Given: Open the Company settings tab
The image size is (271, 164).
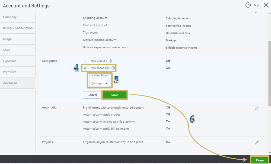Looking at the screenshot, I should [x=10, y=17].
